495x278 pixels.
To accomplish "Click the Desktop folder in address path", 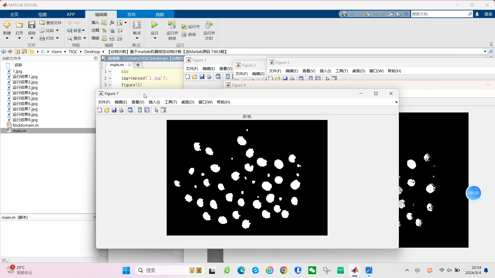I will [92, 52].
